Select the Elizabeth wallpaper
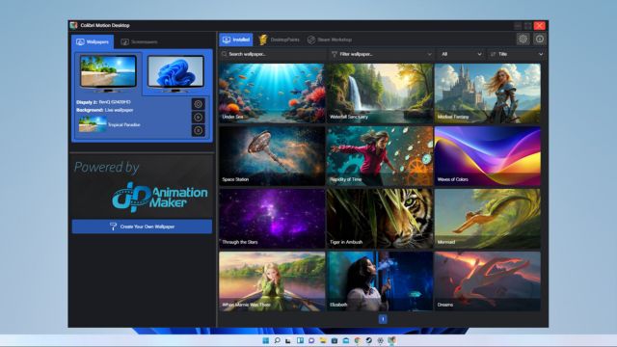Image resolution: width=617 pixels, height=347 pixels. [380, 281]
